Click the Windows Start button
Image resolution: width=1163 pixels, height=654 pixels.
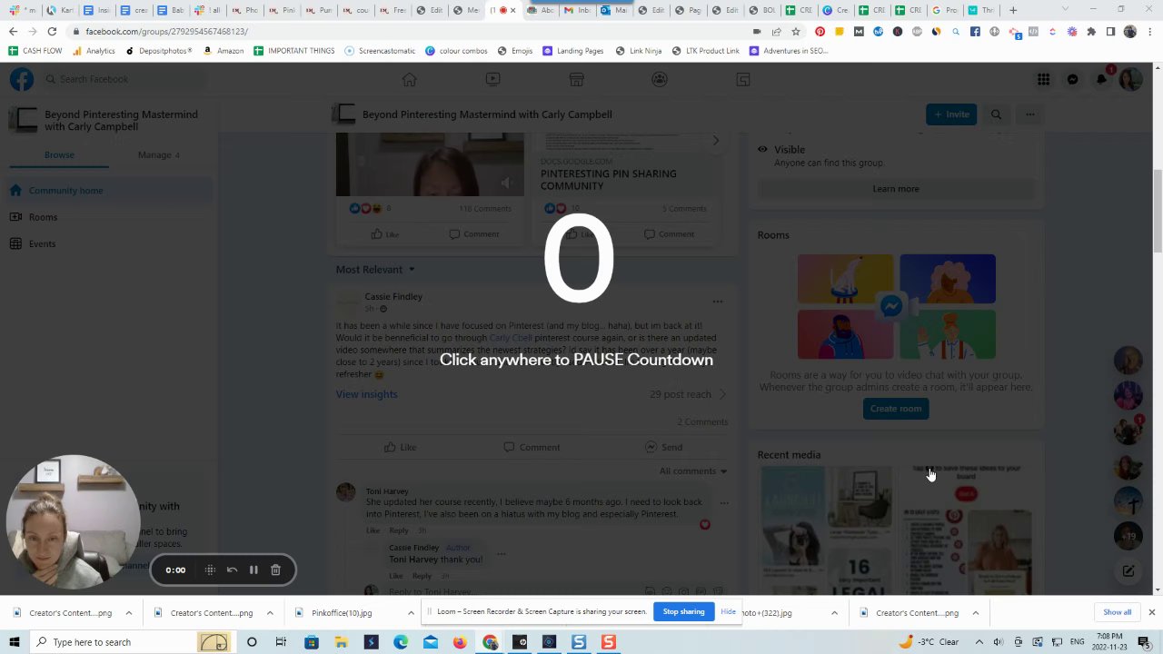point(14,642)
